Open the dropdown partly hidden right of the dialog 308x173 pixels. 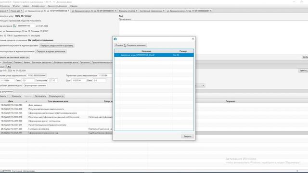click(203, 86)
